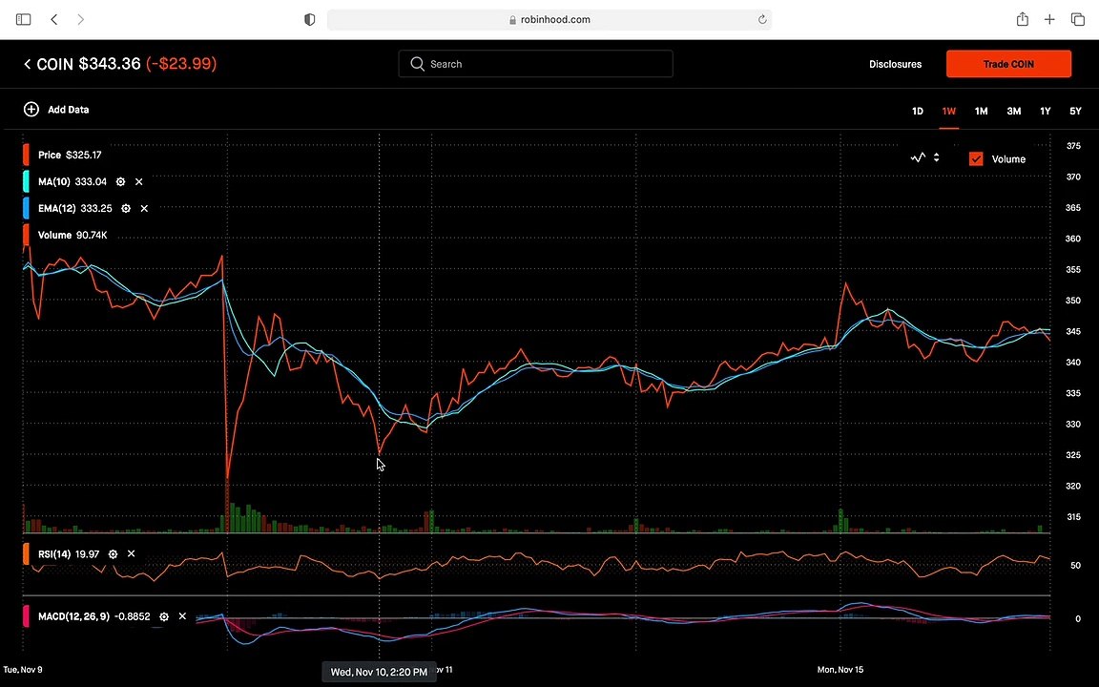
Task: Click the Tue, Nov 9 date label
Action: (x=23, y=670)
